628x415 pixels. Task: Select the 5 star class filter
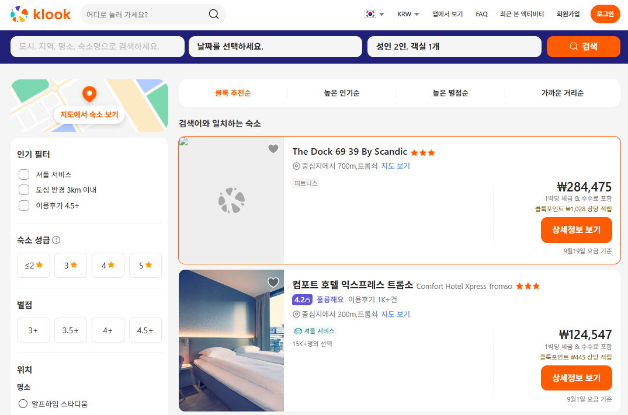(x=145, y=265)
